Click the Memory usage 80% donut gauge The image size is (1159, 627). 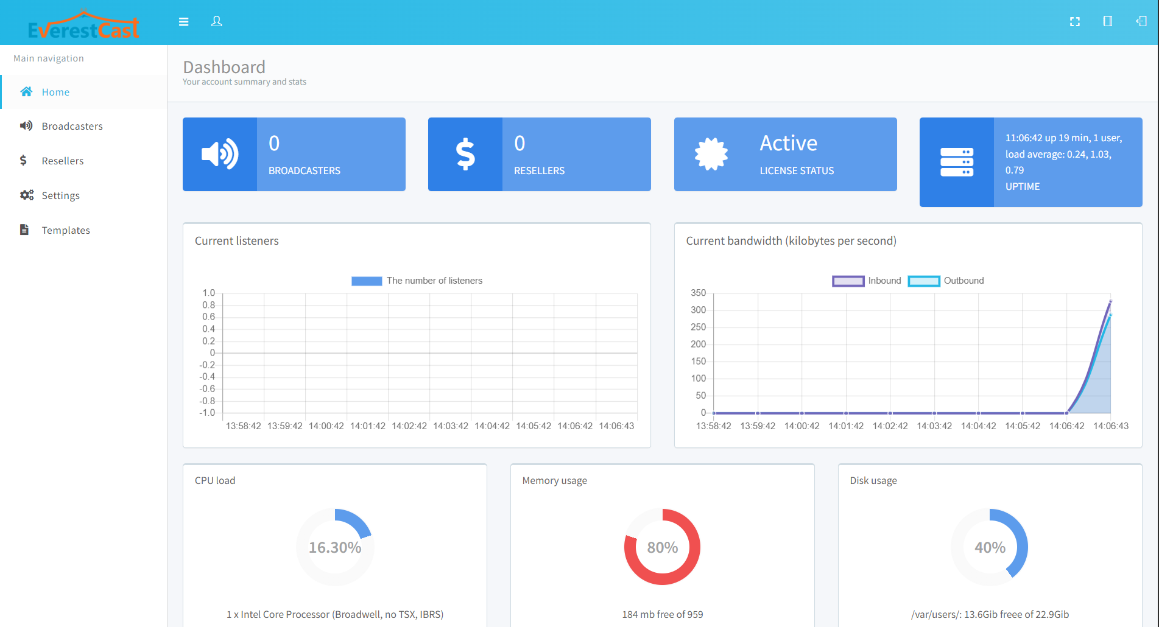click(x=662, y=547)
